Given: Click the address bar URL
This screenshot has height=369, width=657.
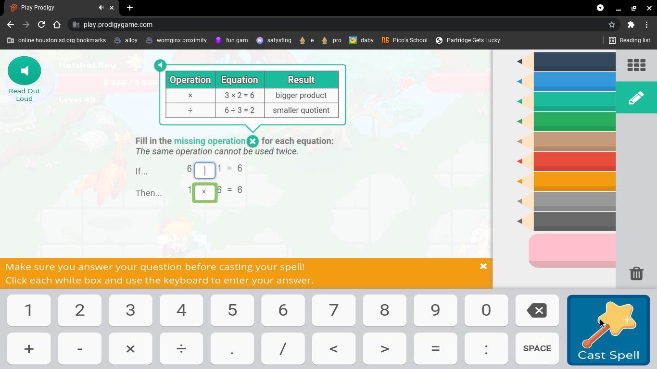Looking at the screenshot, I should 118,25.
